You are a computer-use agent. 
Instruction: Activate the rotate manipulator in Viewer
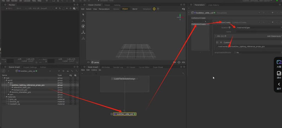coord(83,26)
